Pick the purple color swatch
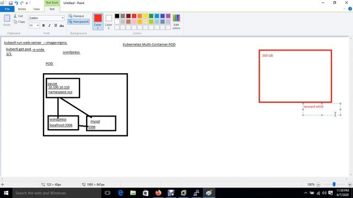353x198 pixels. coord(168,16)
